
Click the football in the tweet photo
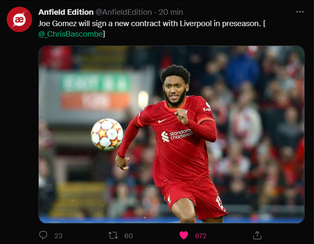107,134
